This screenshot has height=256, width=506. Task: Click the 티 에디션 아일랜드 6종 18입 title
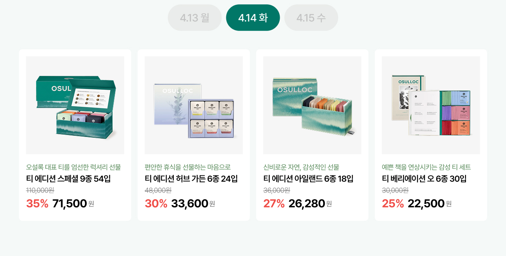point(308,179)
